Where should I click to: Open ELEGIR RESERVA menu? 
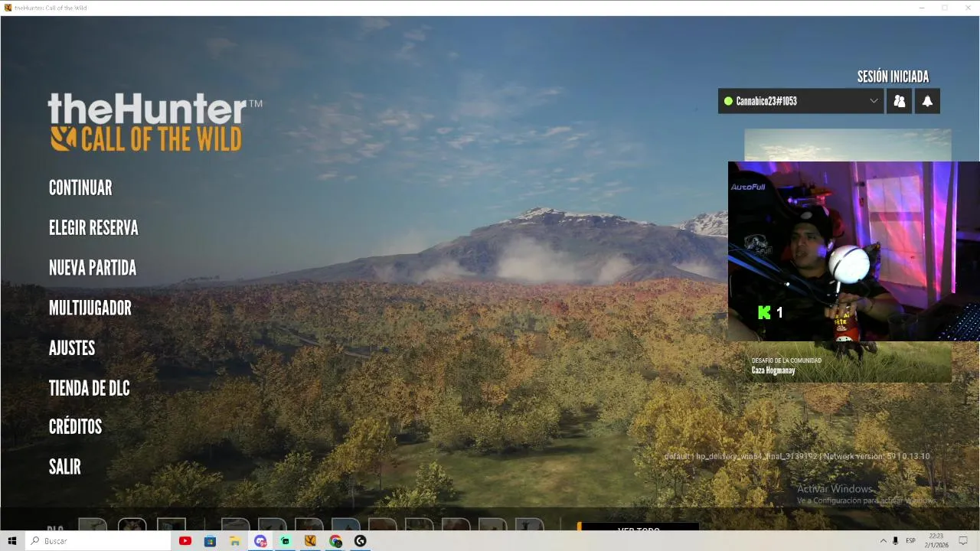click(x=93, y=228)
